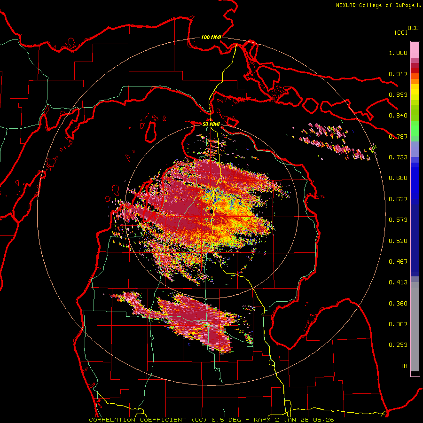Click the 100 NMI range ring label
The height and width of the screenshot is (423, 423).
click(211, 37)
